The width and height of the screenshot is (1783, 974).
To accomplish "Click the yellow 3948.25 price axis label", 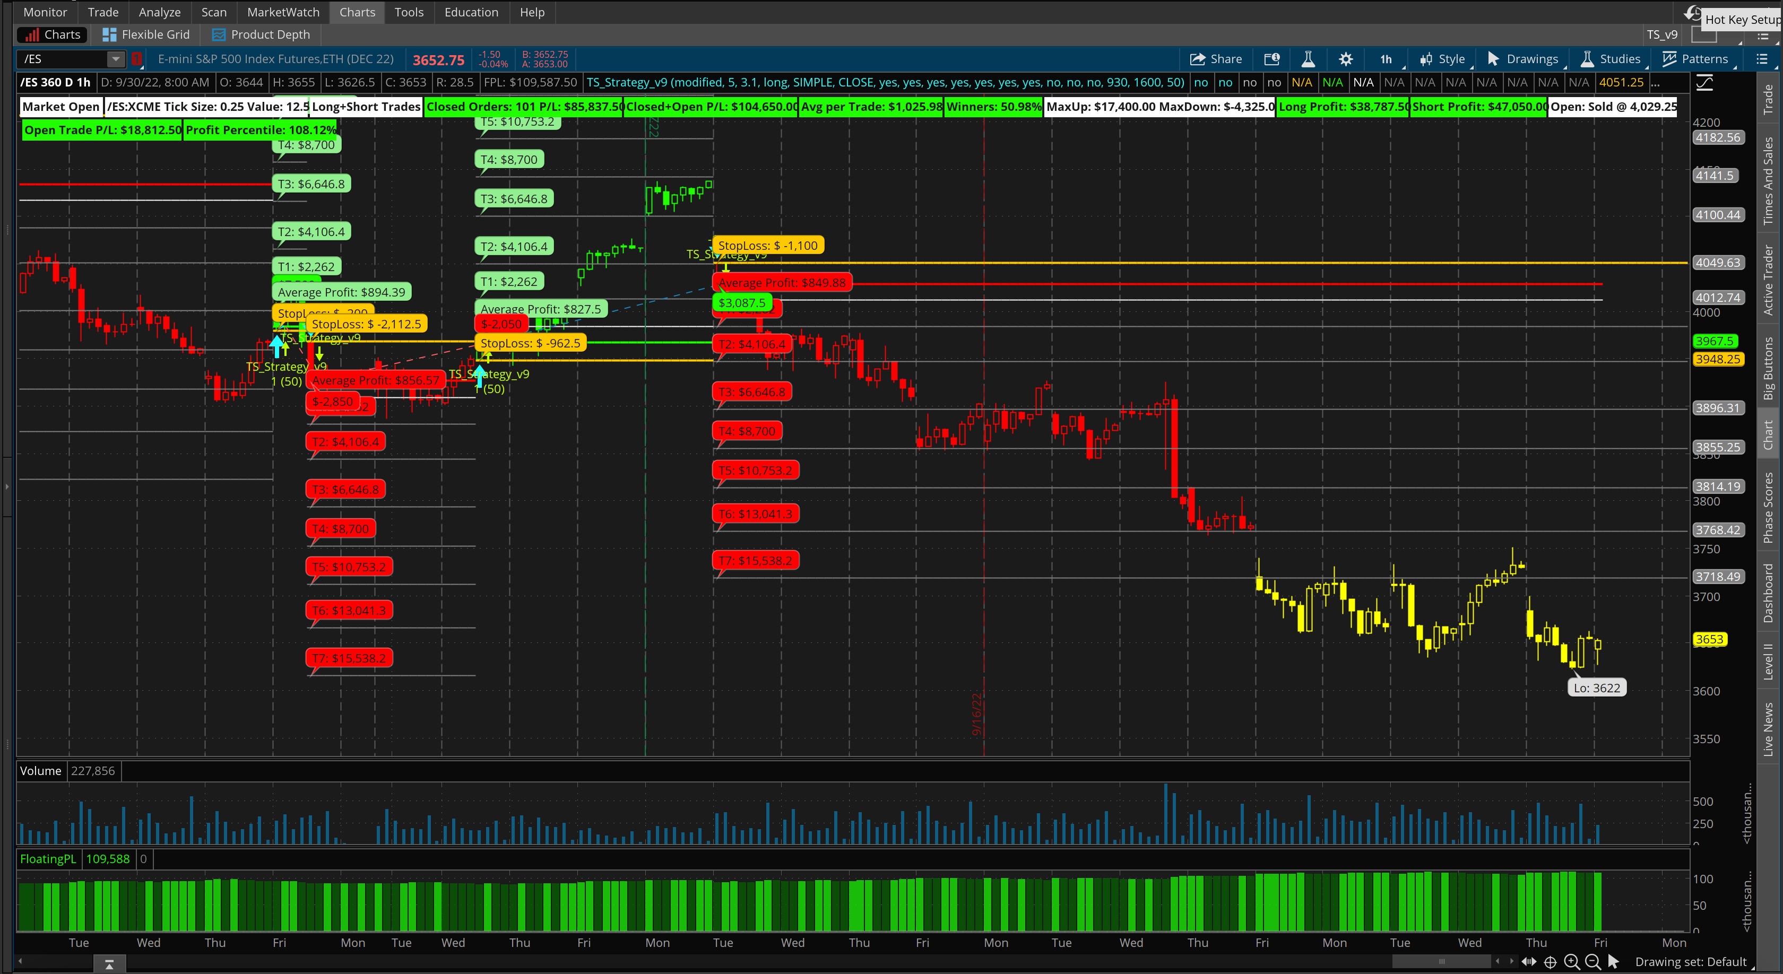I will 1718,359.
